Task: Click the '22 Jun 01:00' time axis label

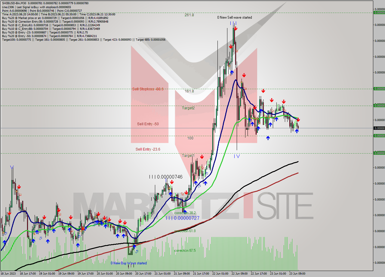Action: point(220,274)
